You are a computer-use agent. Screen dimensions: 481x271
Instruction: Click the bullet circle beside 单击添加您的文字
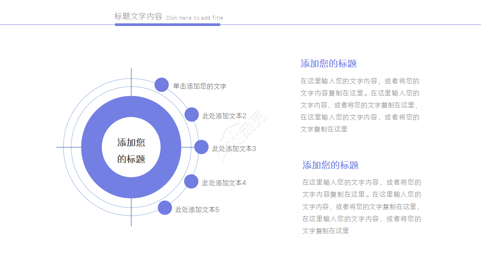point(162,85)
